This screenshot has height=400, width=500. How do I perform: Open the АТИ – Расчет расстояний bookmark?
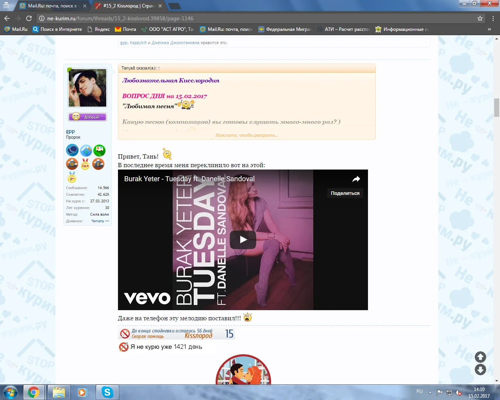tap(343, 29)
